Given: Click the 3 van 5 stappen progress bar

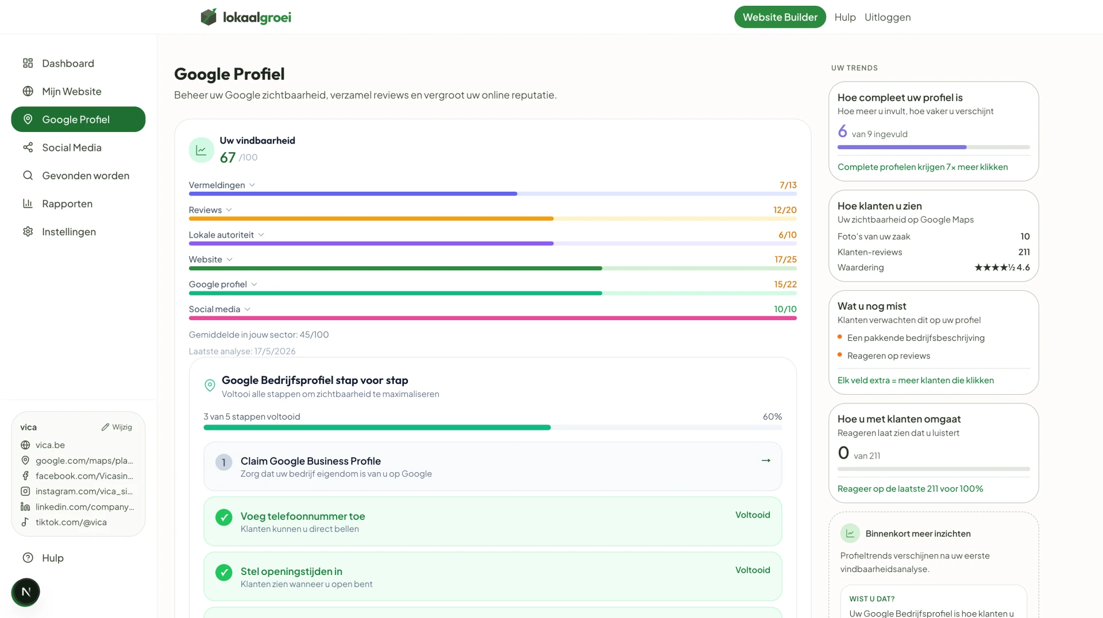Looking at the screenshot, I should click(492, 427).
